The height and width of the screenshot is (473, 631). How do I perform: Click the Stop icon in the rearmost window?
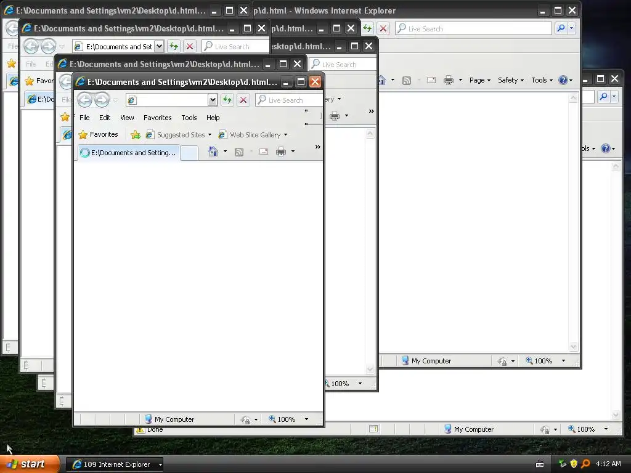click(x=383, y=28)
